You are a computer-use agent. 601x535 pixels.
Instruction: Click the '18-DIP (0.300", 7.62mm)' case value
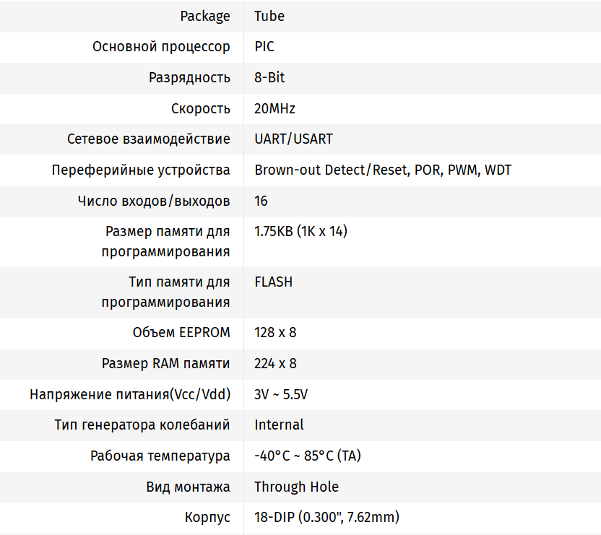pyautogui.click(x=327, y=518)
